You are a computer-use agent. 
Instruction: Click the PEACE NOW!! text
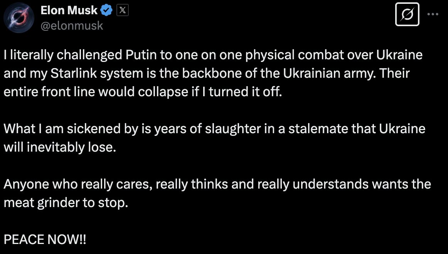point(45,240)
